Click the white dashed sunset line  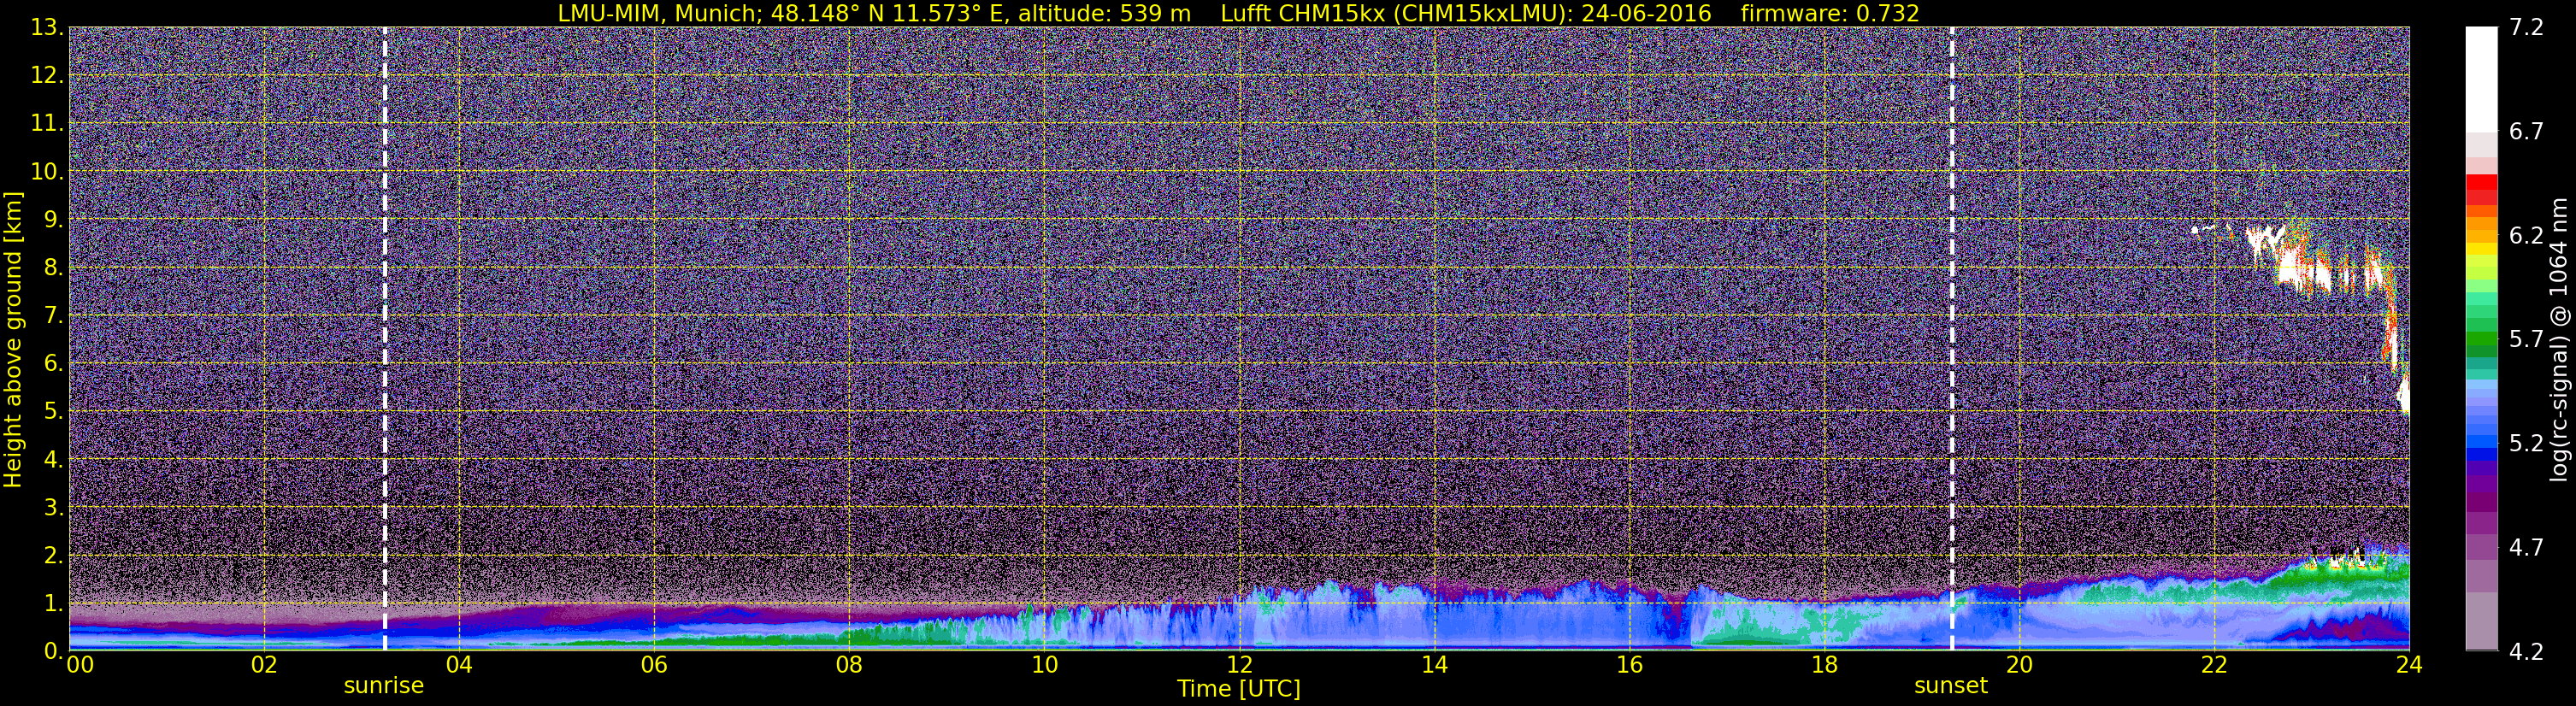click(1951, 339)
